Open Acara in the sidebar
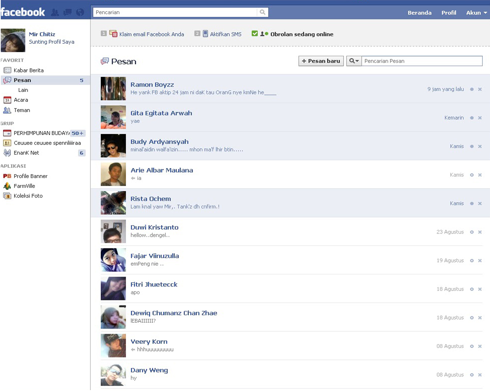This screenshot has height=392, width=490. click(21, 100)
